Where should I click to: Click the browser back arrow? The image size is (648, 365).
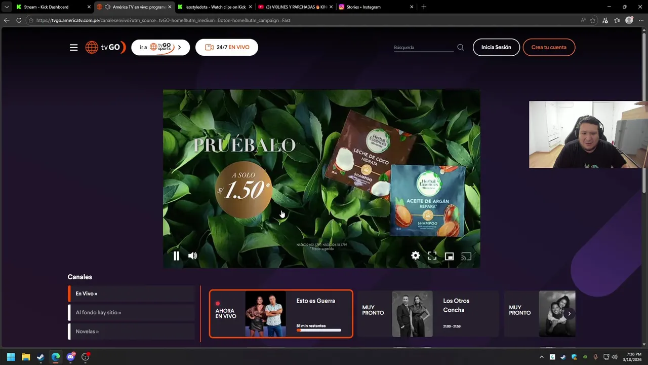coord(7,20)
